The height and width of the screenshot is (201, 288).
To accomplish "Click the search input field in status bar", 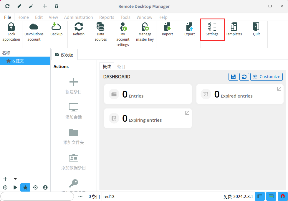I will click(37, 196).
